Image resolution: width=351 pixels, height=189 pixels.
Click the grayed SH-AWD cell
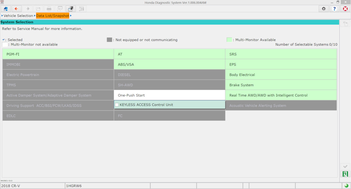[x=169, y=85]
